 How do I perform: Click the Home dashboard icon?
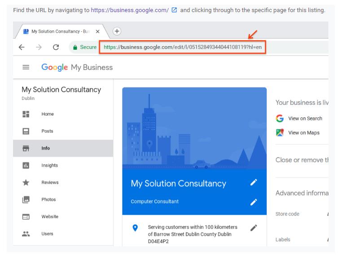[26, 114]
